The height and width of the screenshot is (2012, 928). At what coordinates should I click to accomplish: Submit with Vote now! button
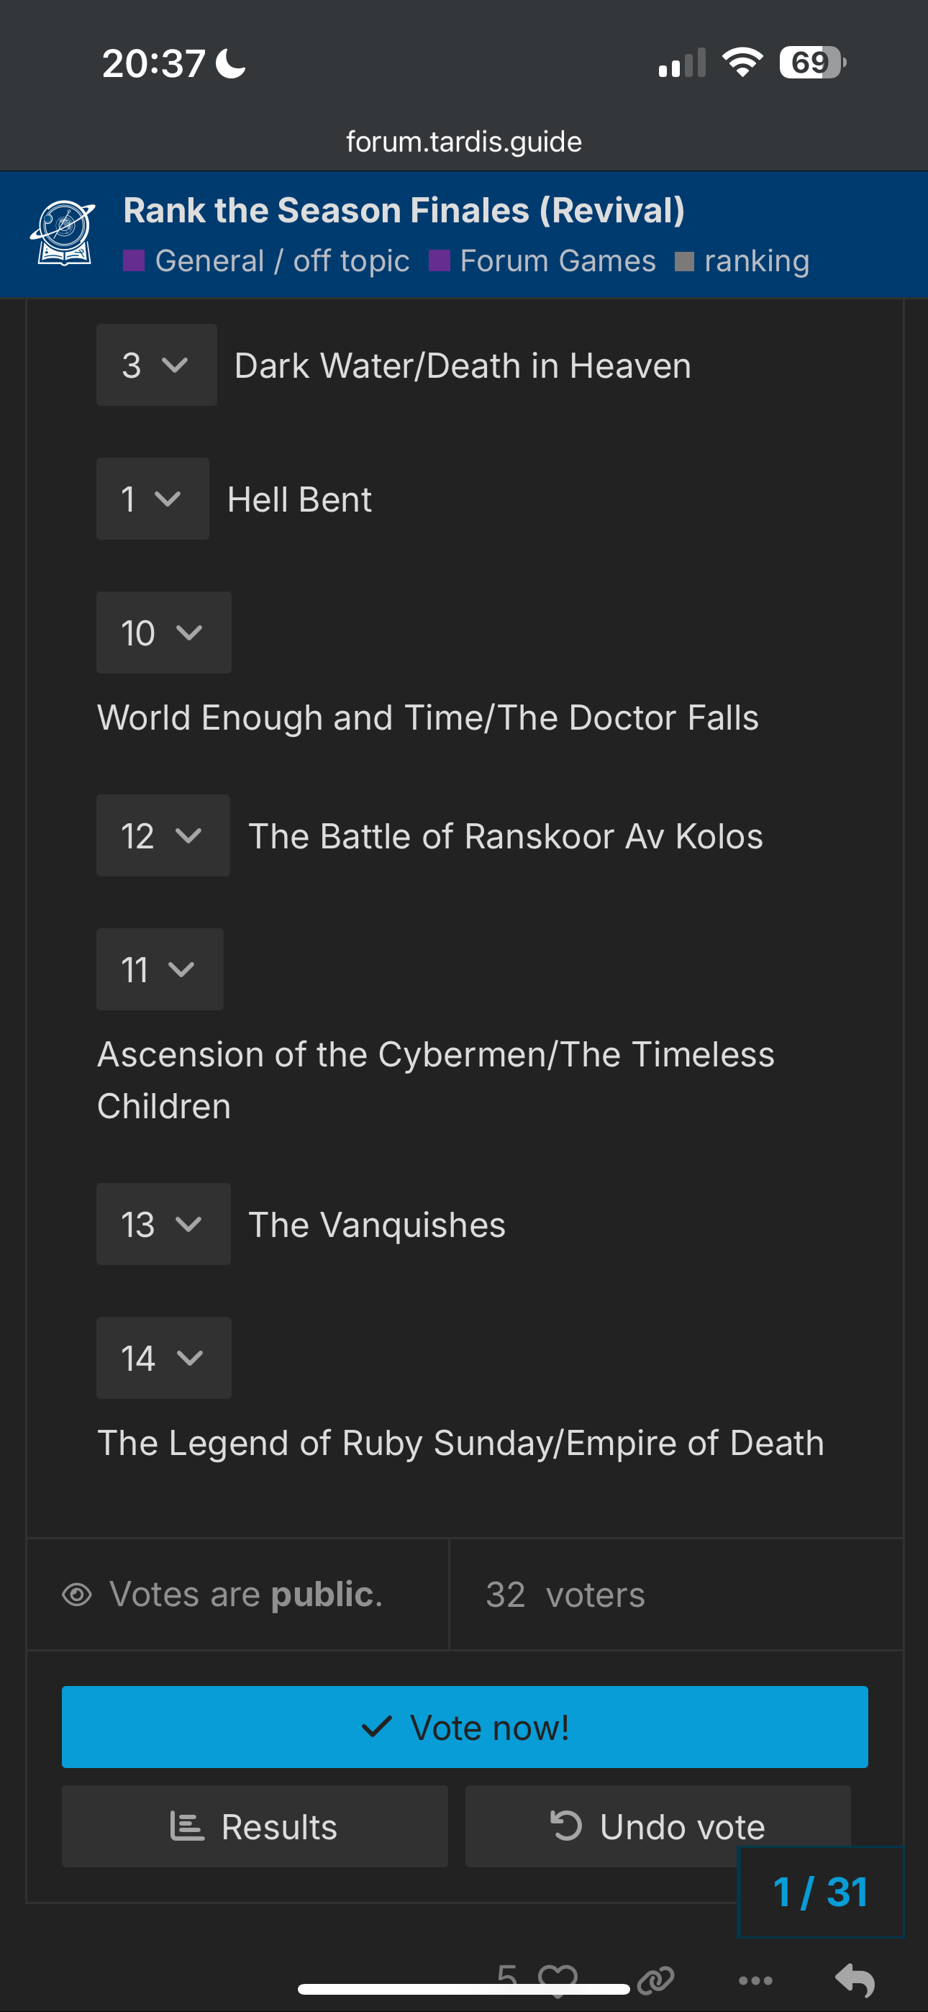pos(465,1726)
